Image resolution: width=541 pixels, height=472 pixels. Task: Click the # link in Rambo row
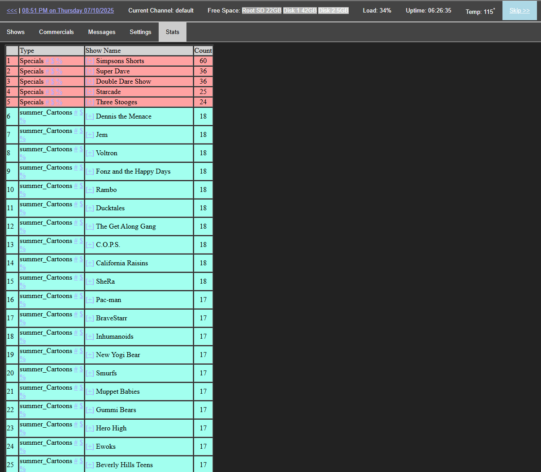tap(76, 186)
